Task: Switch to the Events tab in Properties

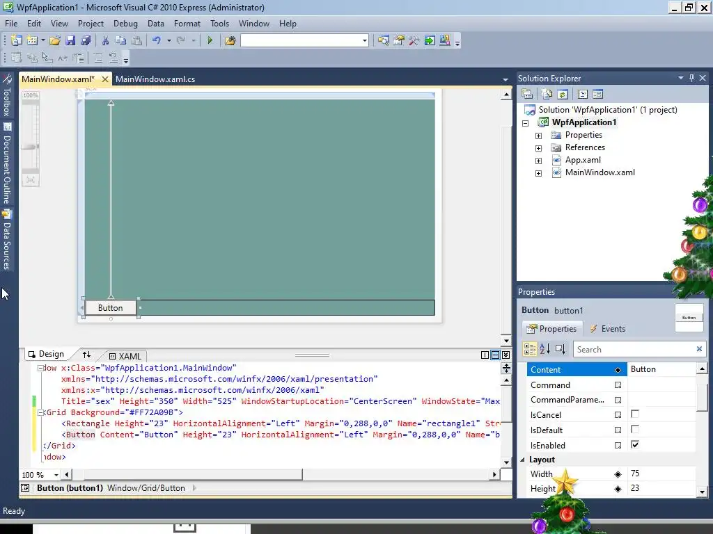Action: [607, 329]
